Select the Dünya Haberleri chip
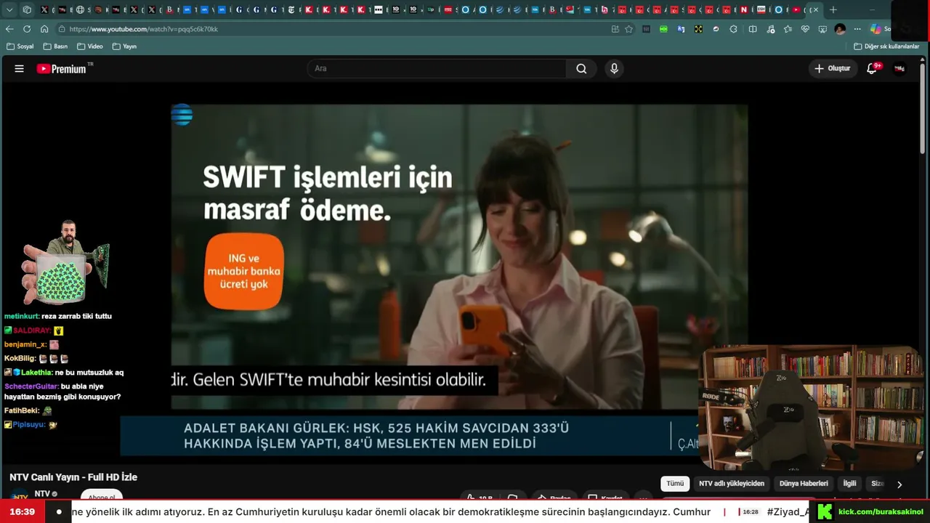 pos(804,484)
